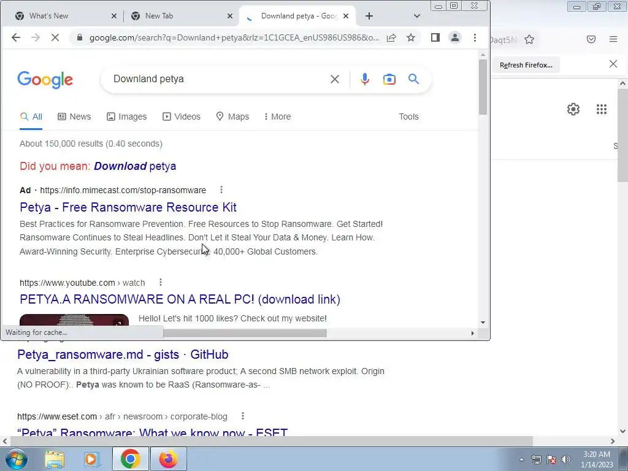Screen dimensions: 628x471
Task: Click the Chrome address bar URL
Action: point(234,37)
